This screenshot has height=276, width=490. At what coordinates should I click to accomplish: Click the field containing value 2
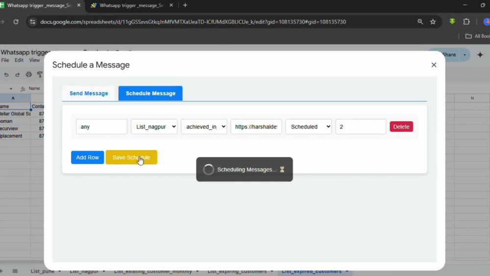pos(361,126)
